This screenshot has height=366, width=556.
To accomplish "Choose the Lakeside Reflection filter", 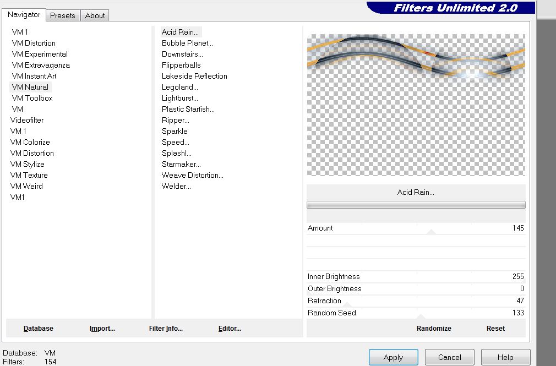I will click(x=194, y=76).
